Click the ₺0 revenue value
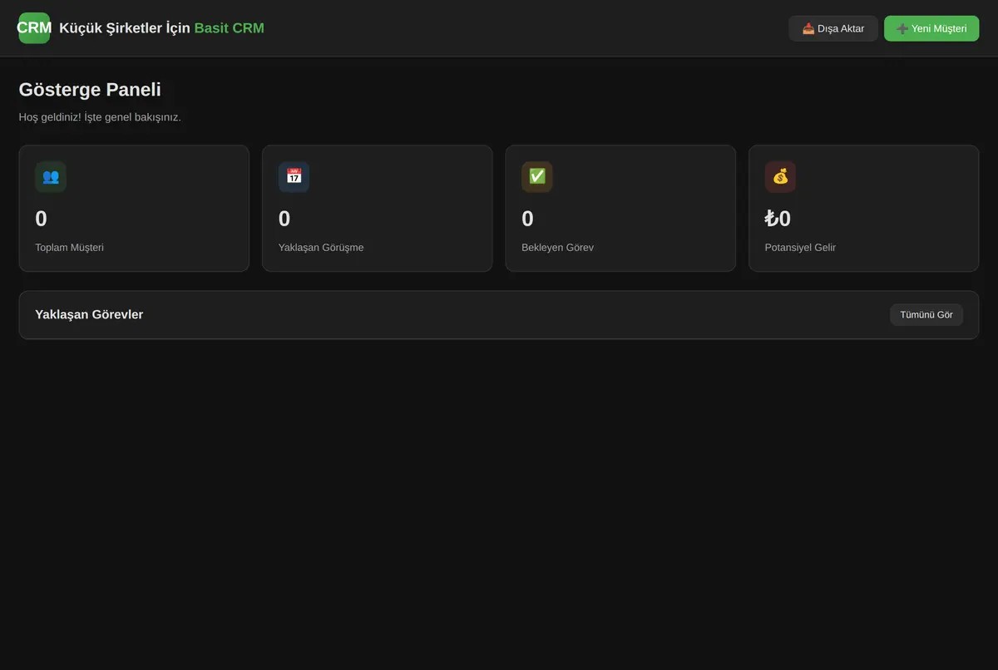Image resolution: width=998 pixels, height=670 pixels. click(x=778, y=219)
